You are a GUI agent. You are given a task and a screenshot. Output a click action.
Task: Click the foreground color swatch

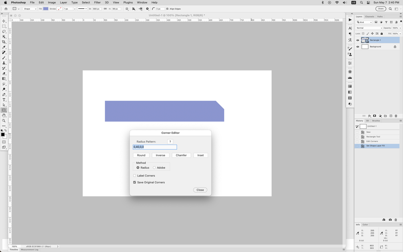pyautogui.click(x=4, y=134)
